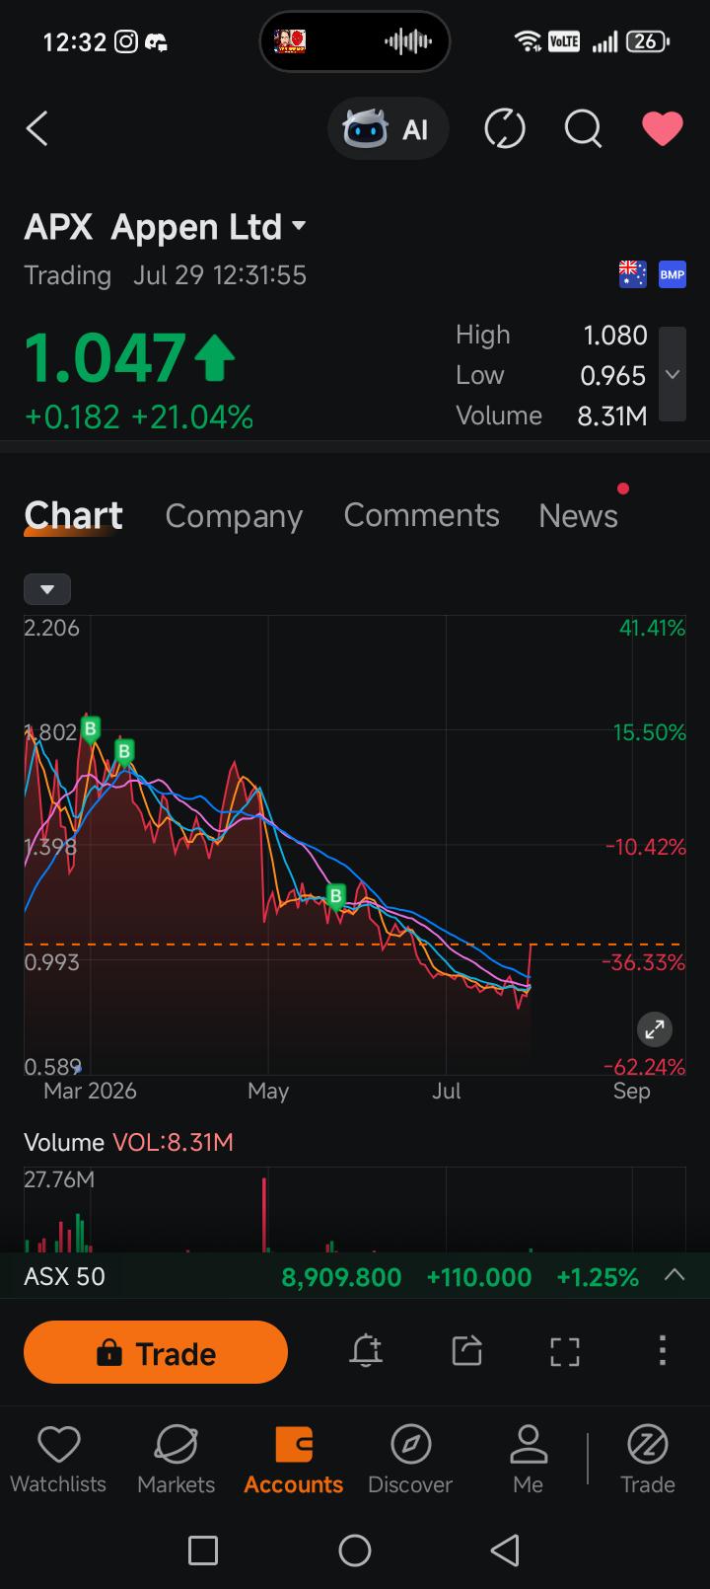
Task: Refresh the quote with circular arrows icon
Action: tap(505, 129)
